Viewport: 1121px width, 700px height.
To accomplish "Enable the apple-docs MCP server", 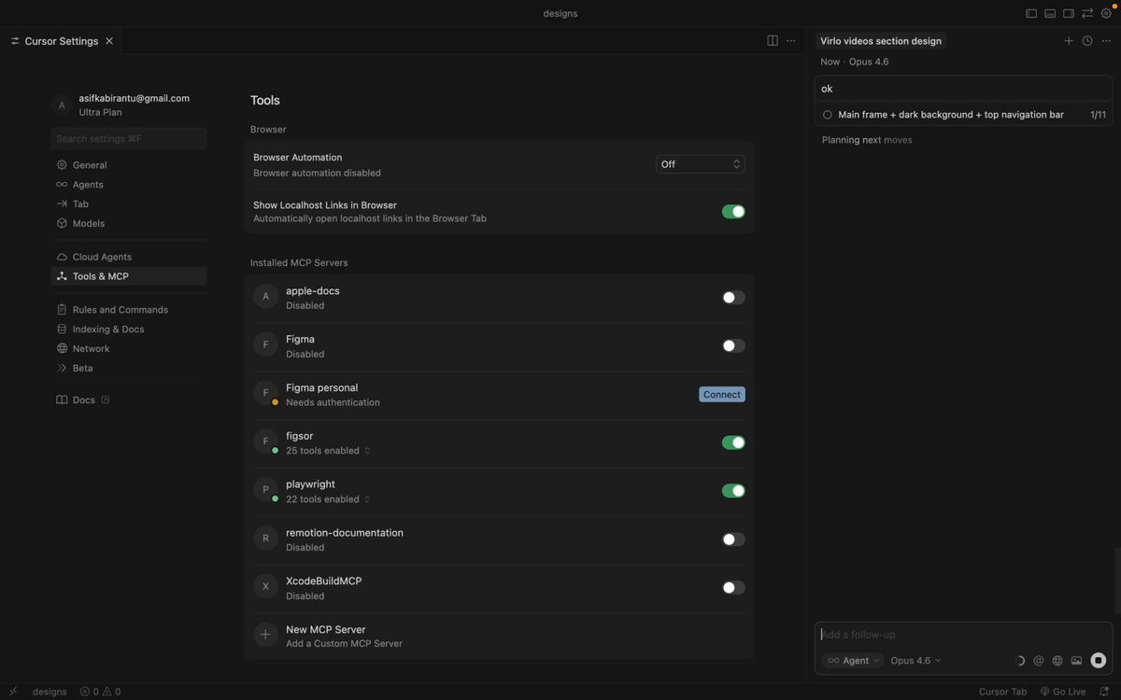I will 733,298.
